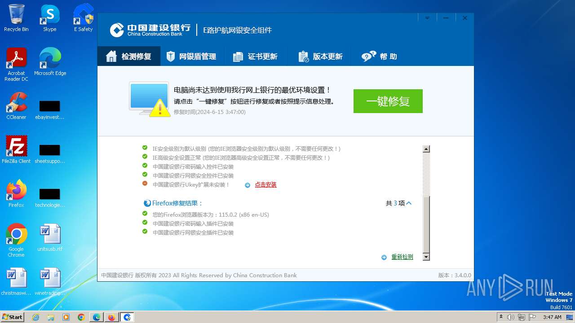Click the text 中国建设银行Ukey扩展未安装
This screenshot has width=575, height=323.
click(x=191, y=185)
